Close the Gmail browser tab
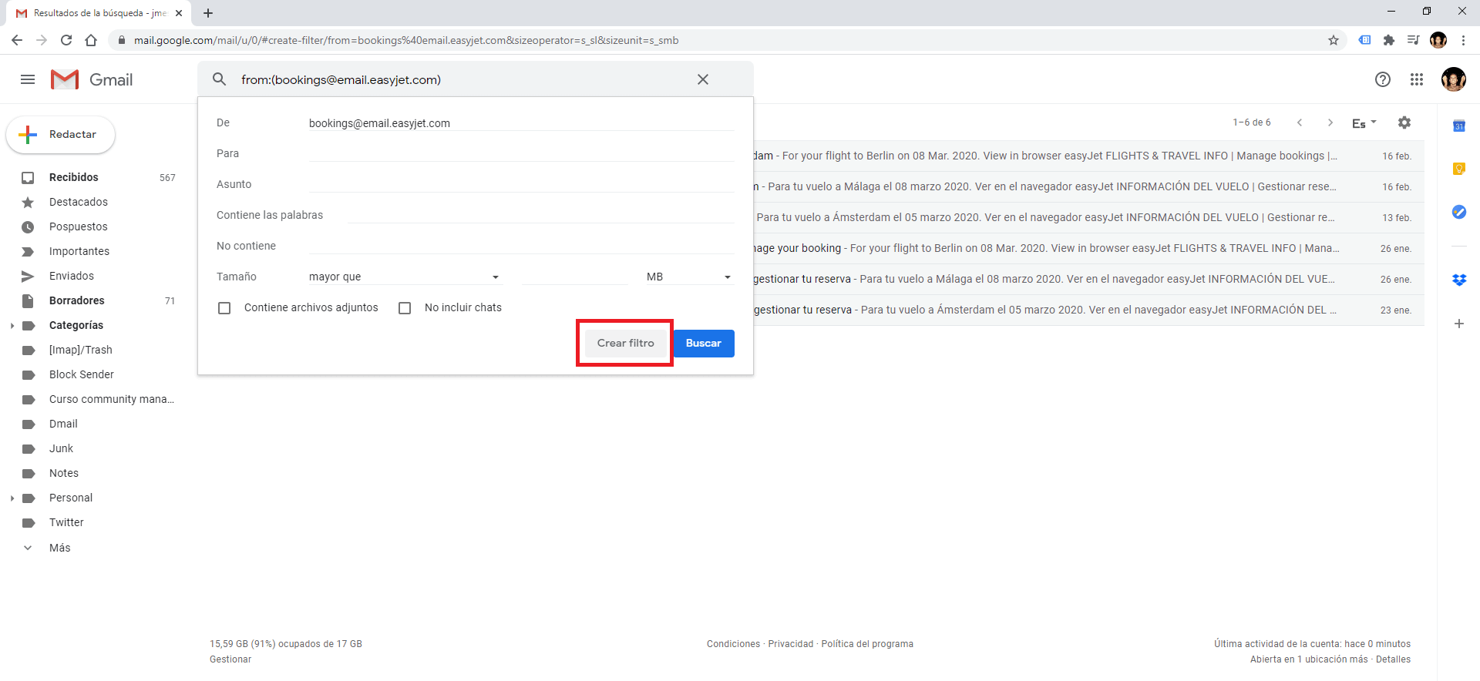The height and width of the screenshot is (681, 1480). pos(179,13)
